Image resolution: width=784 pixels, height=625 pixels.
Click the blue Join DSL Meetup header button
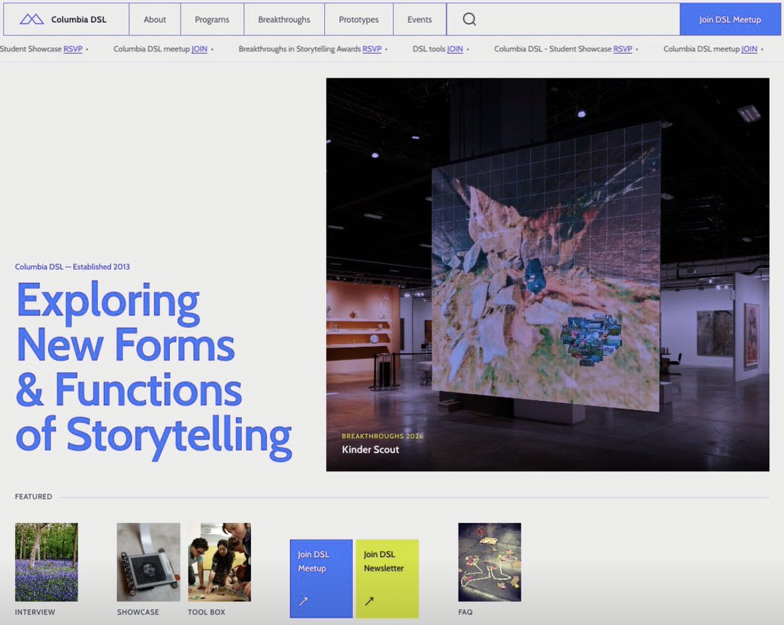(730, 20)
